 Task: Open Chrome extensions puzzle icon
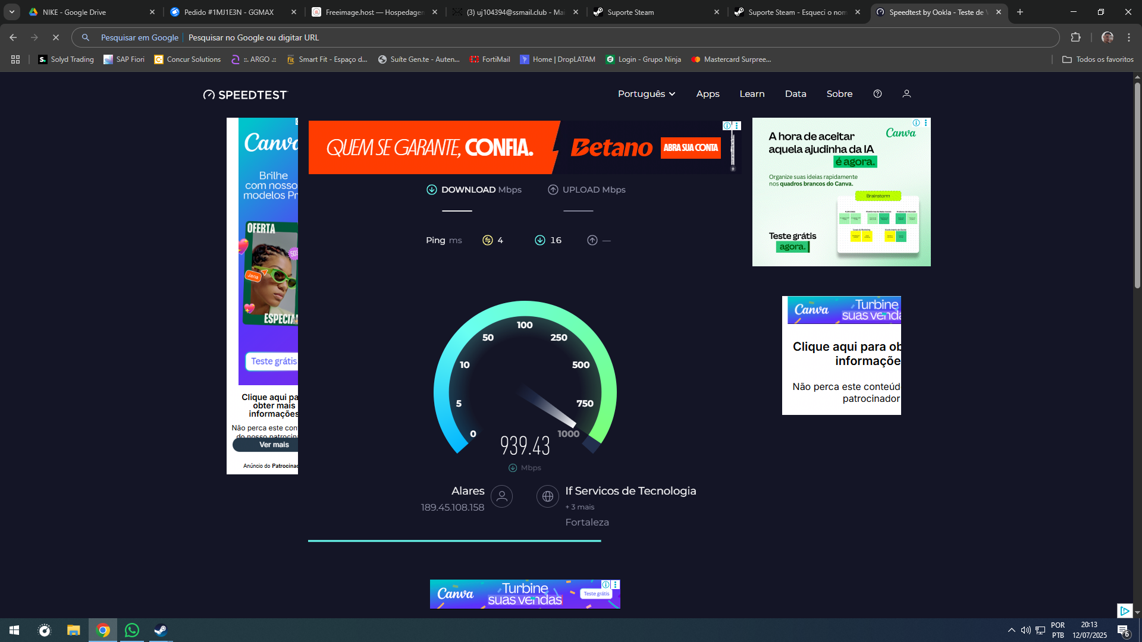tap(1075, 37)
